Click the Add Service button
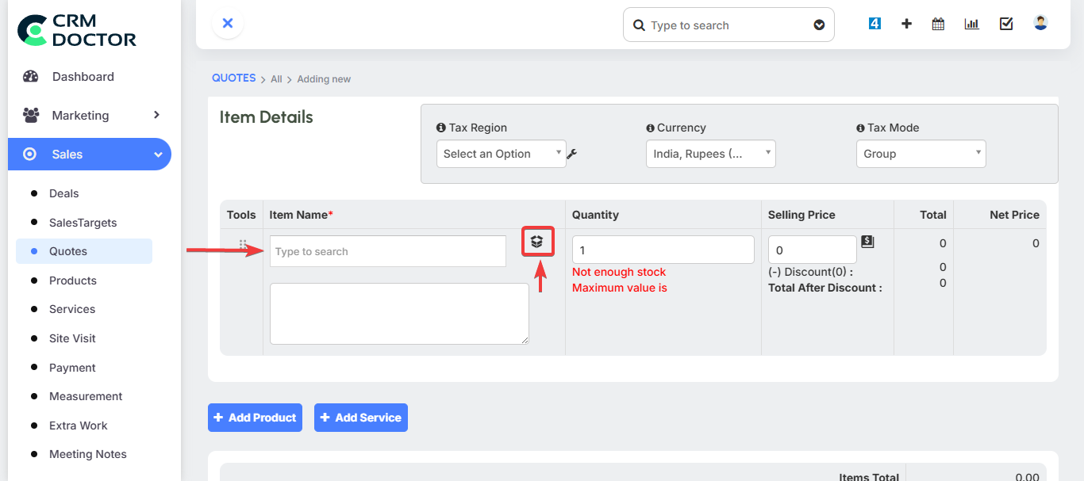Image resolution: width=1084 pixels, height=481 pixels. 361,417
